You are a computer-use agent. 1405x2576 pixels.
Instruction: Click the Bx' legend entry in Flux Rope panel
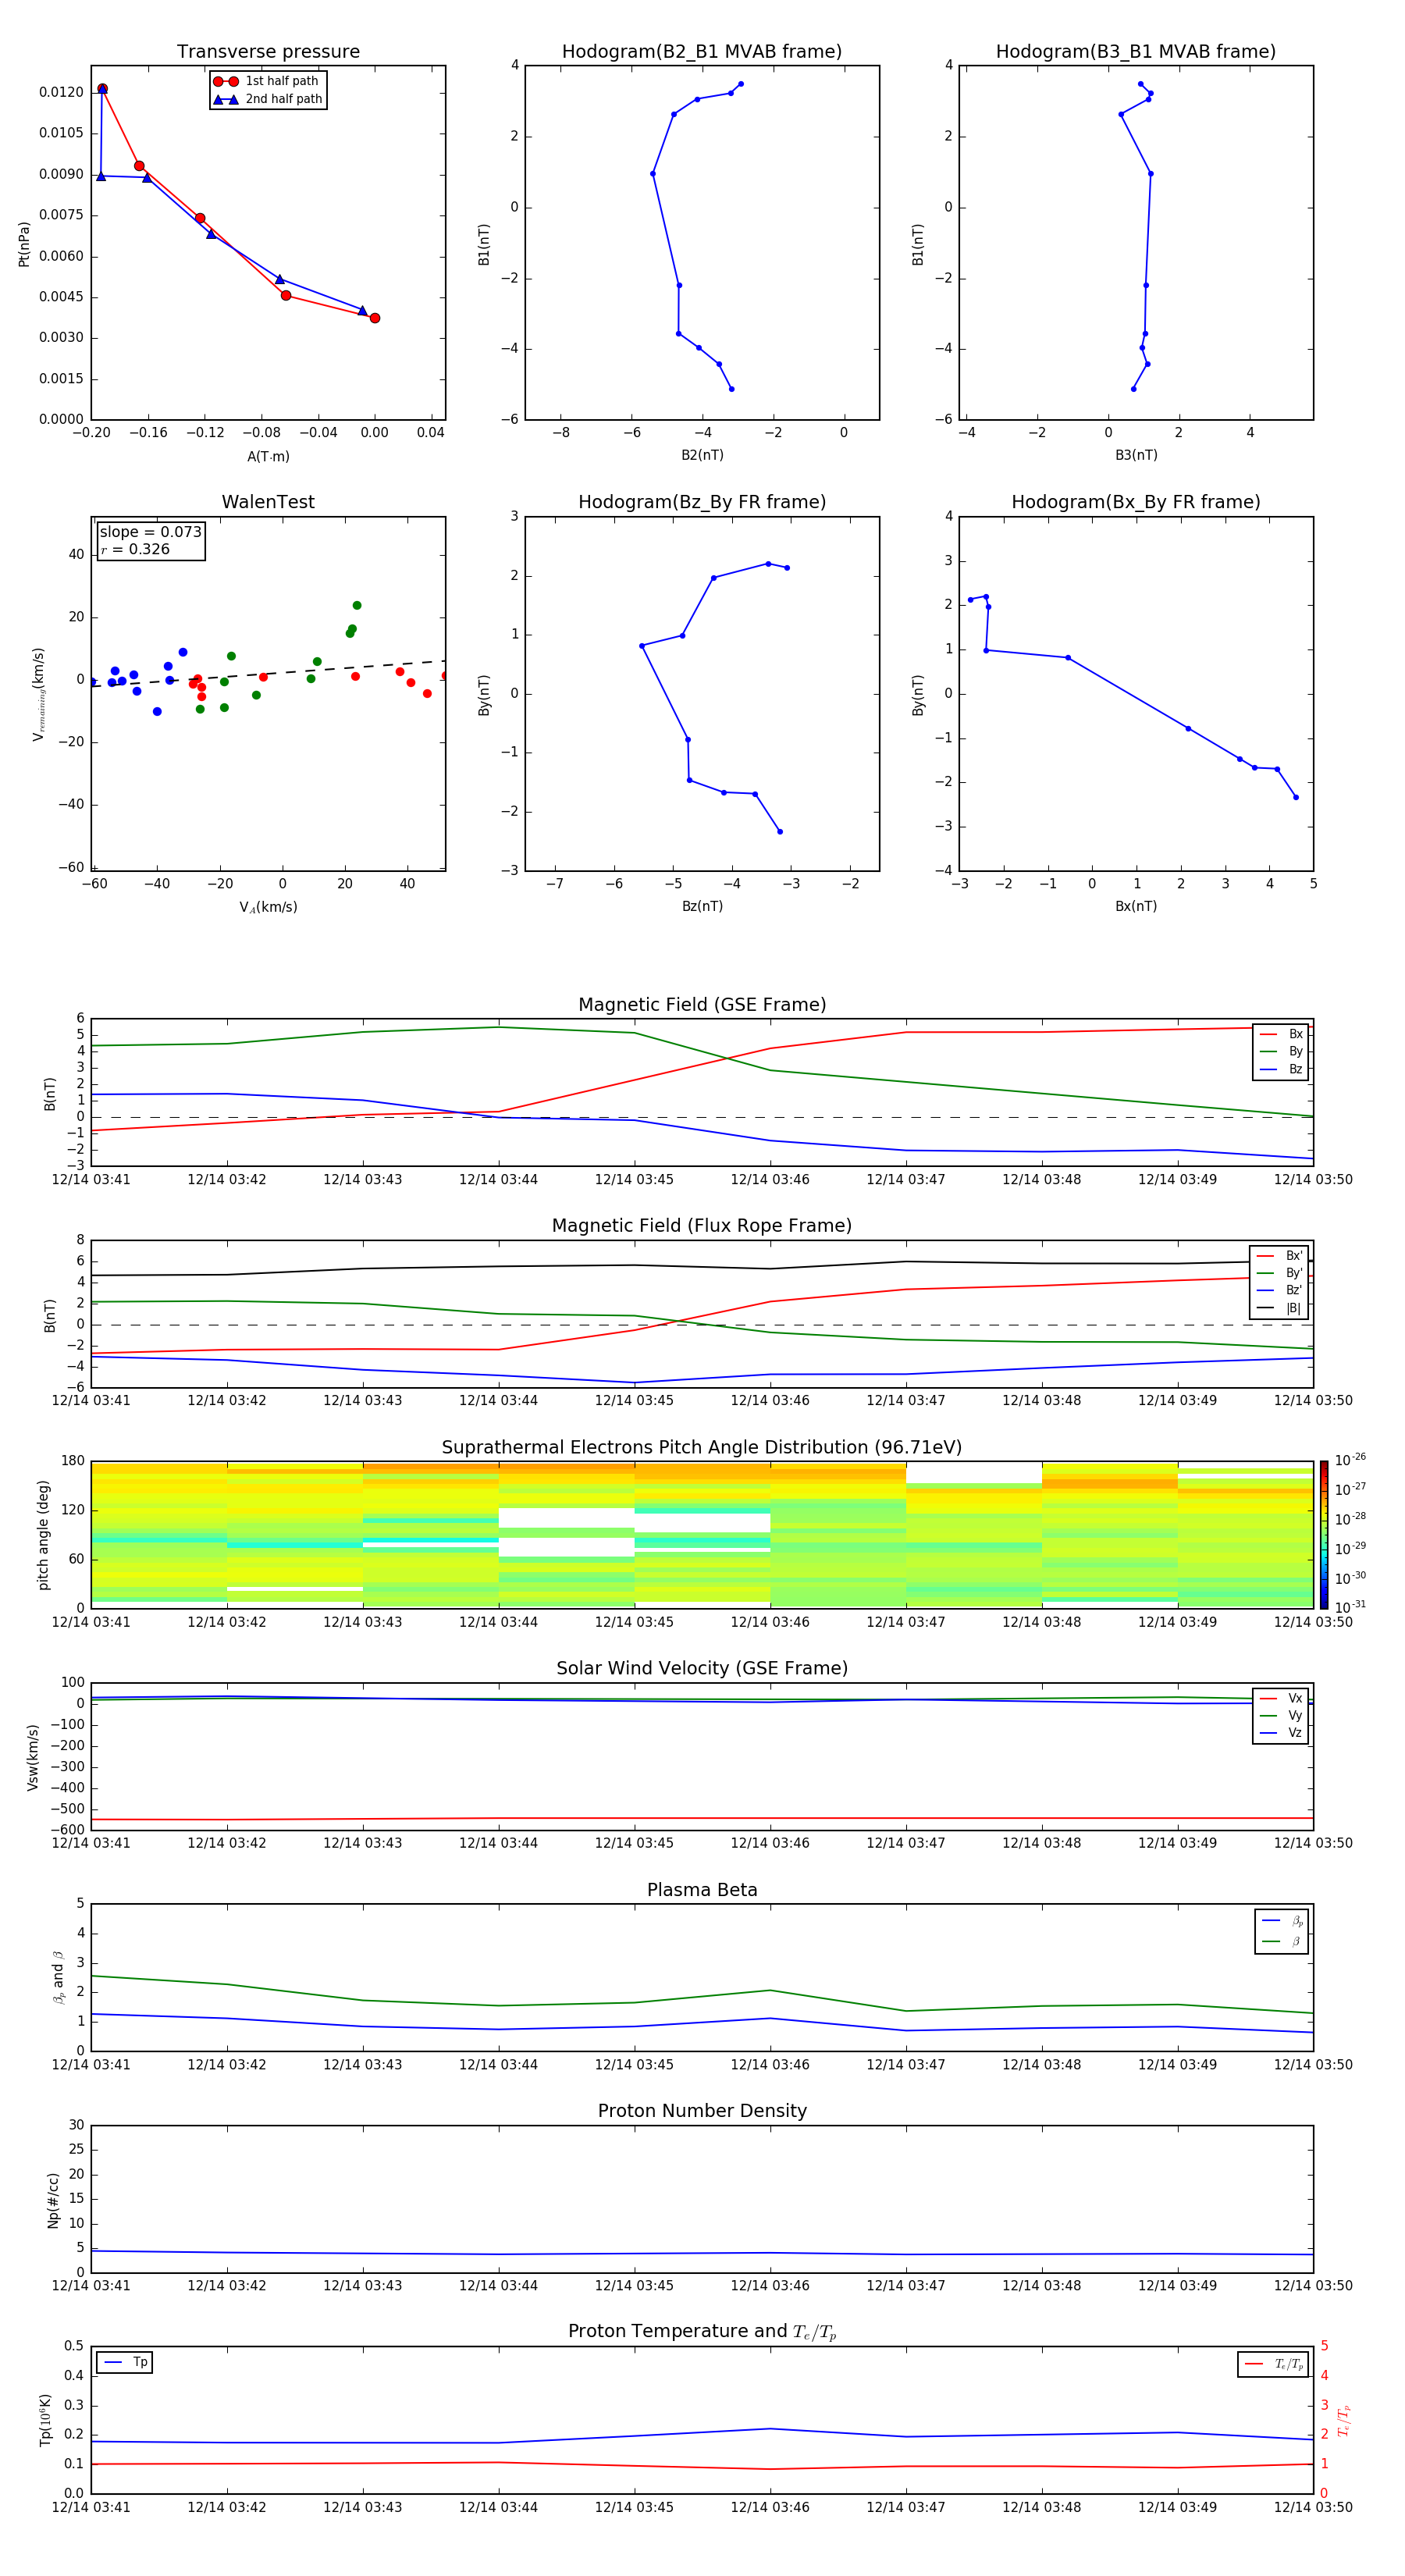(x=1279, y=1256)
